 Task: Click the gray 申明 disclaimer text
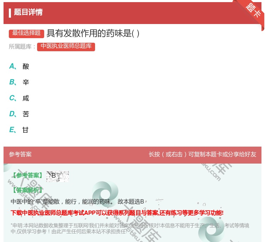[x=130, y=228]
